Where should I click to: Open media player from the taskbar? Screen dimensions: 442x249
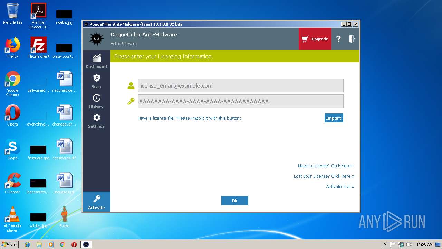pyautogui.click(x=51, y=245)
